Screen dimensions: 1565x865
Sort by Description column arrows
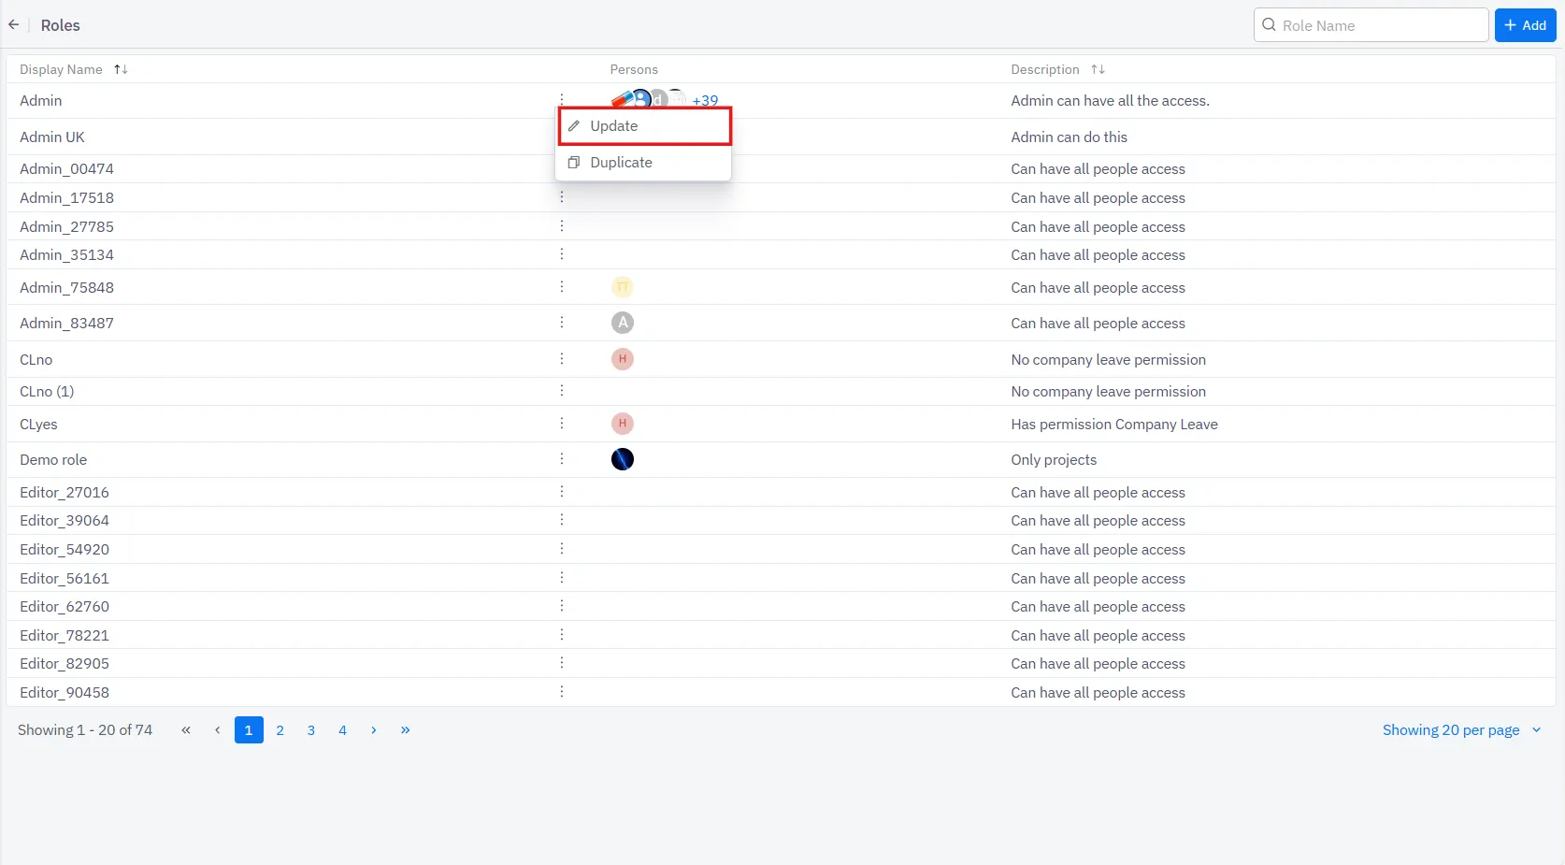coord(1098,69)
